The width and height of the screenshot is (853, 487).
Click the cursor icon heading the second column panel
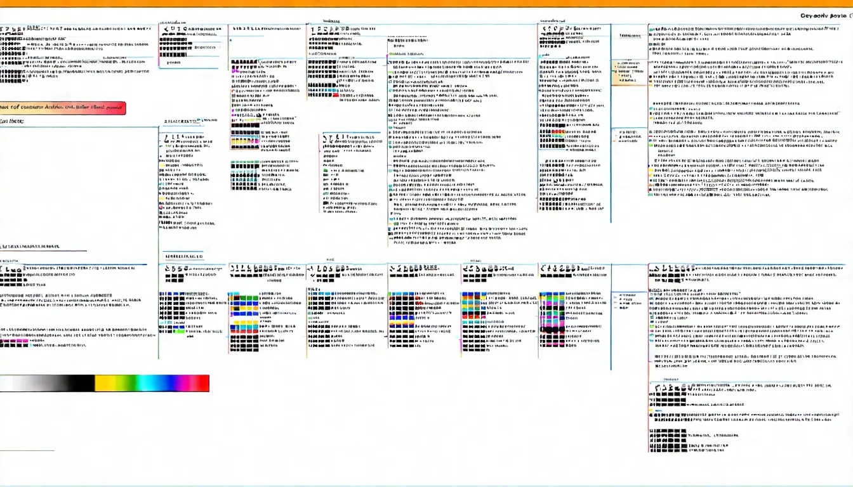coord(167,30)
